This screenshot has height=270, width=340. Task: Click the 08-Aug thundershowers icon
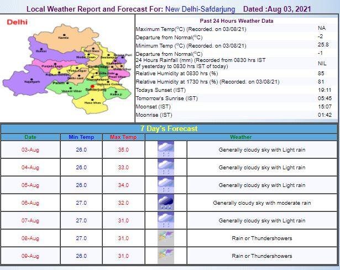(166, 238)
